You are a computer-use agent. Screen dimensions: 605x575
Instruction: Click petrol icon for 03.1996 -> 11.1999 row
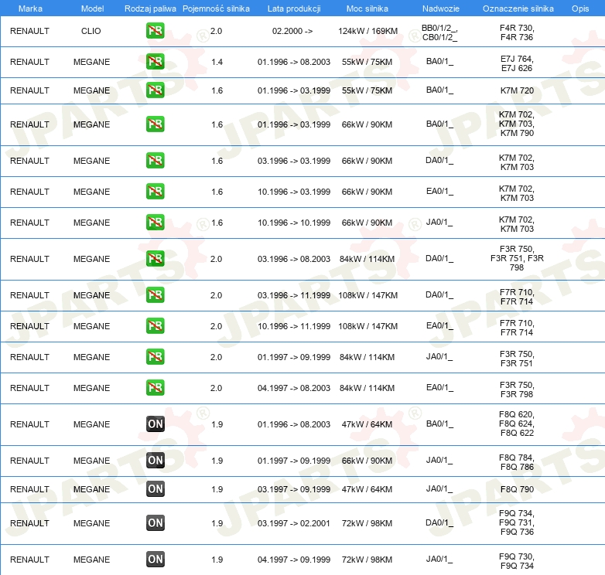pyautogui.click(x=155, y=294)
